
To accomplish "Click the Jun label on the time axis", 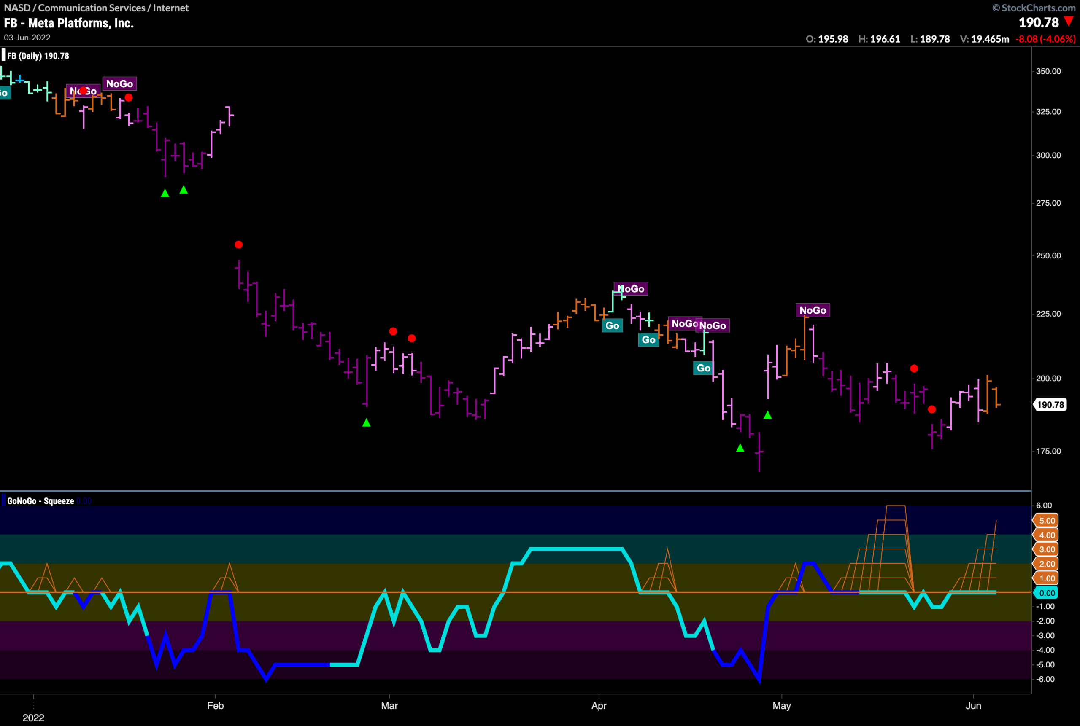I will (973, 706).
